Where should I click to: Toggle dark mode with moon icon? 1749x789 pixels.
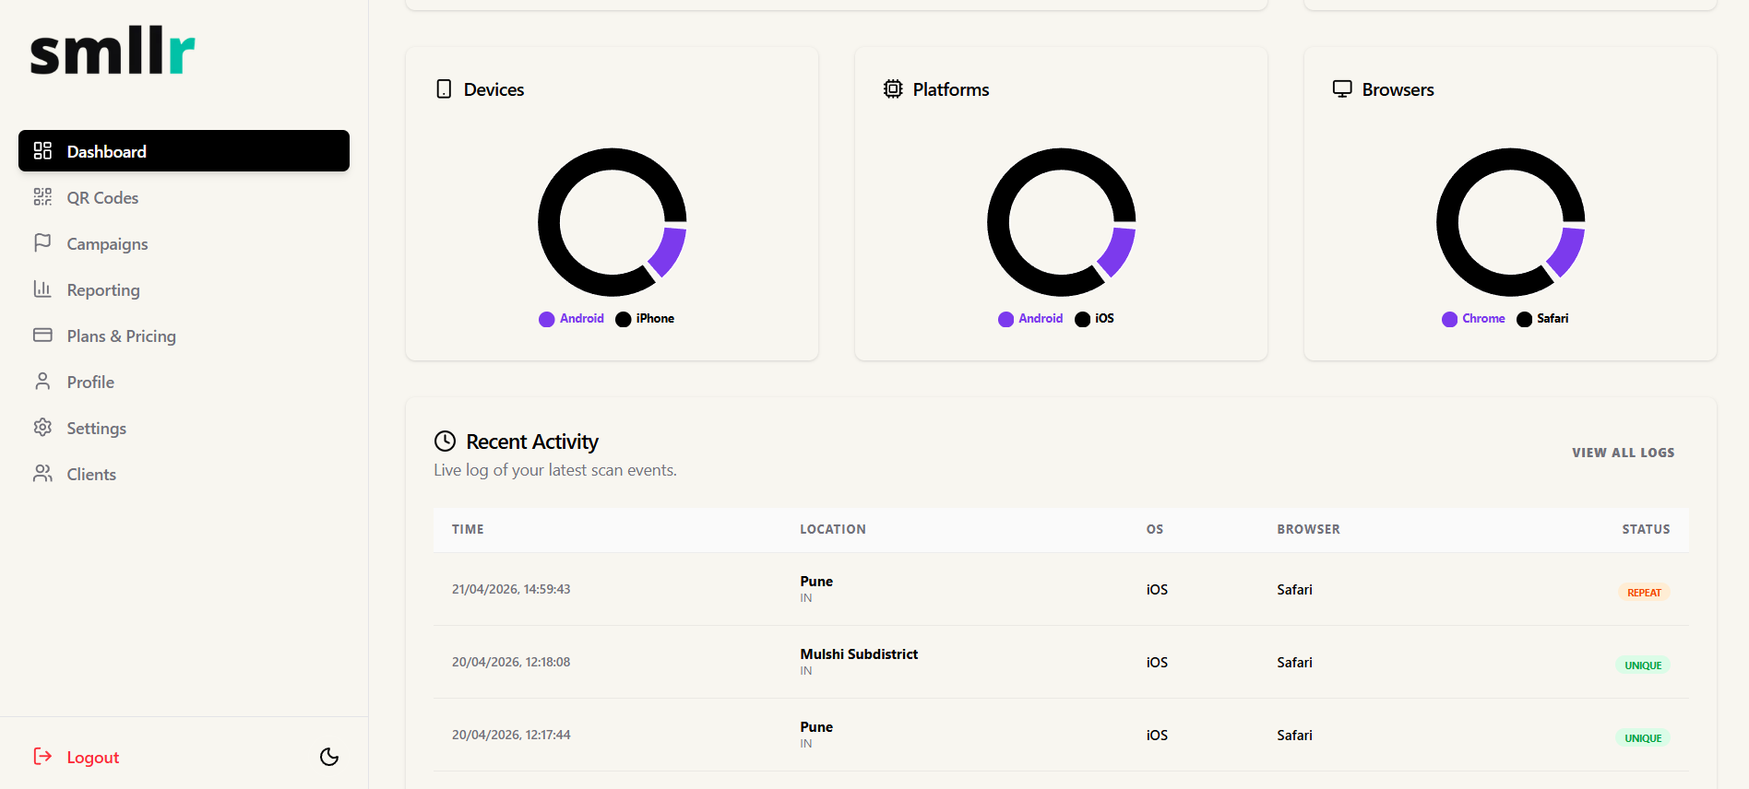[329, 757]
